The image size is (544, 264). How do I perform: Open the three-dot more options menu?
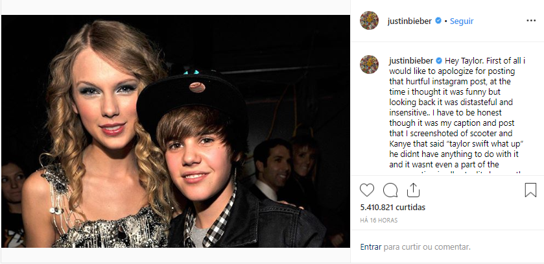point(531,21)
